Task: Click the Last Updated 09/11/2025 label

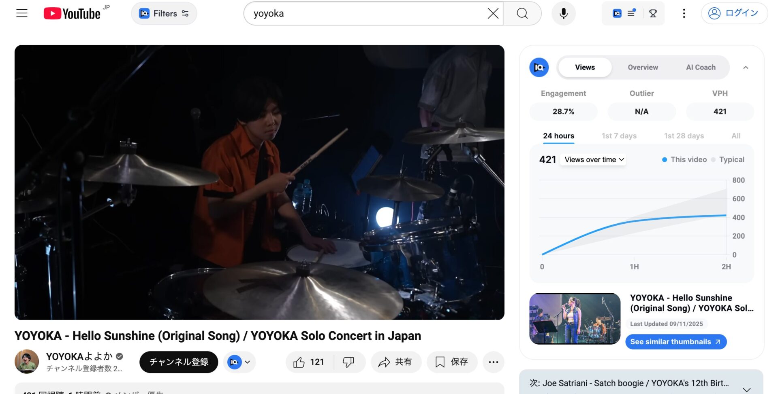Action: tap(666, 324)
